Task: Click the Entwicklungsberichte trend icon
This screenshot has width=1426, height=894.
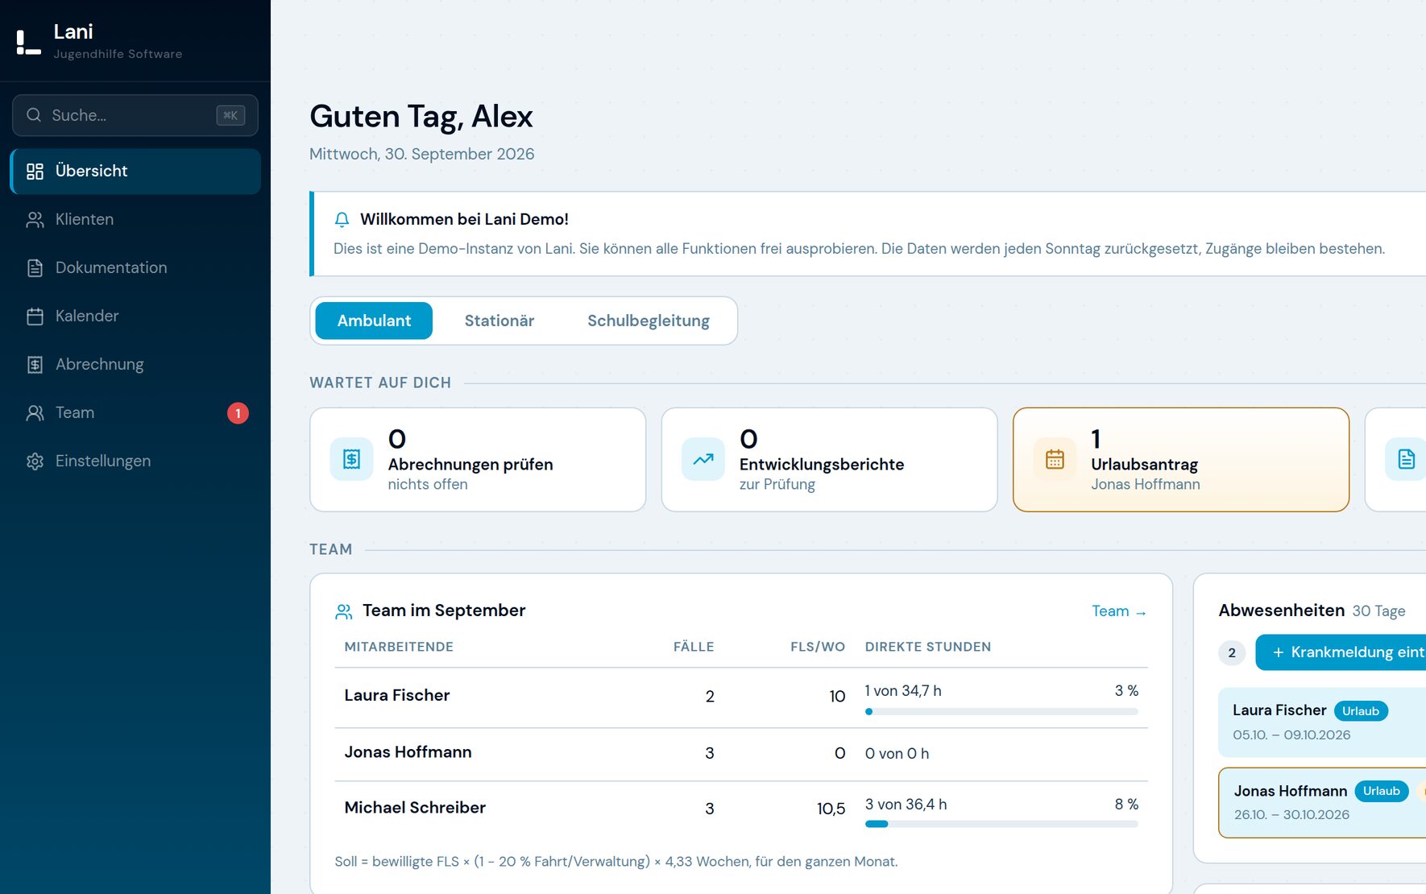Action: [x=703, y=459]
